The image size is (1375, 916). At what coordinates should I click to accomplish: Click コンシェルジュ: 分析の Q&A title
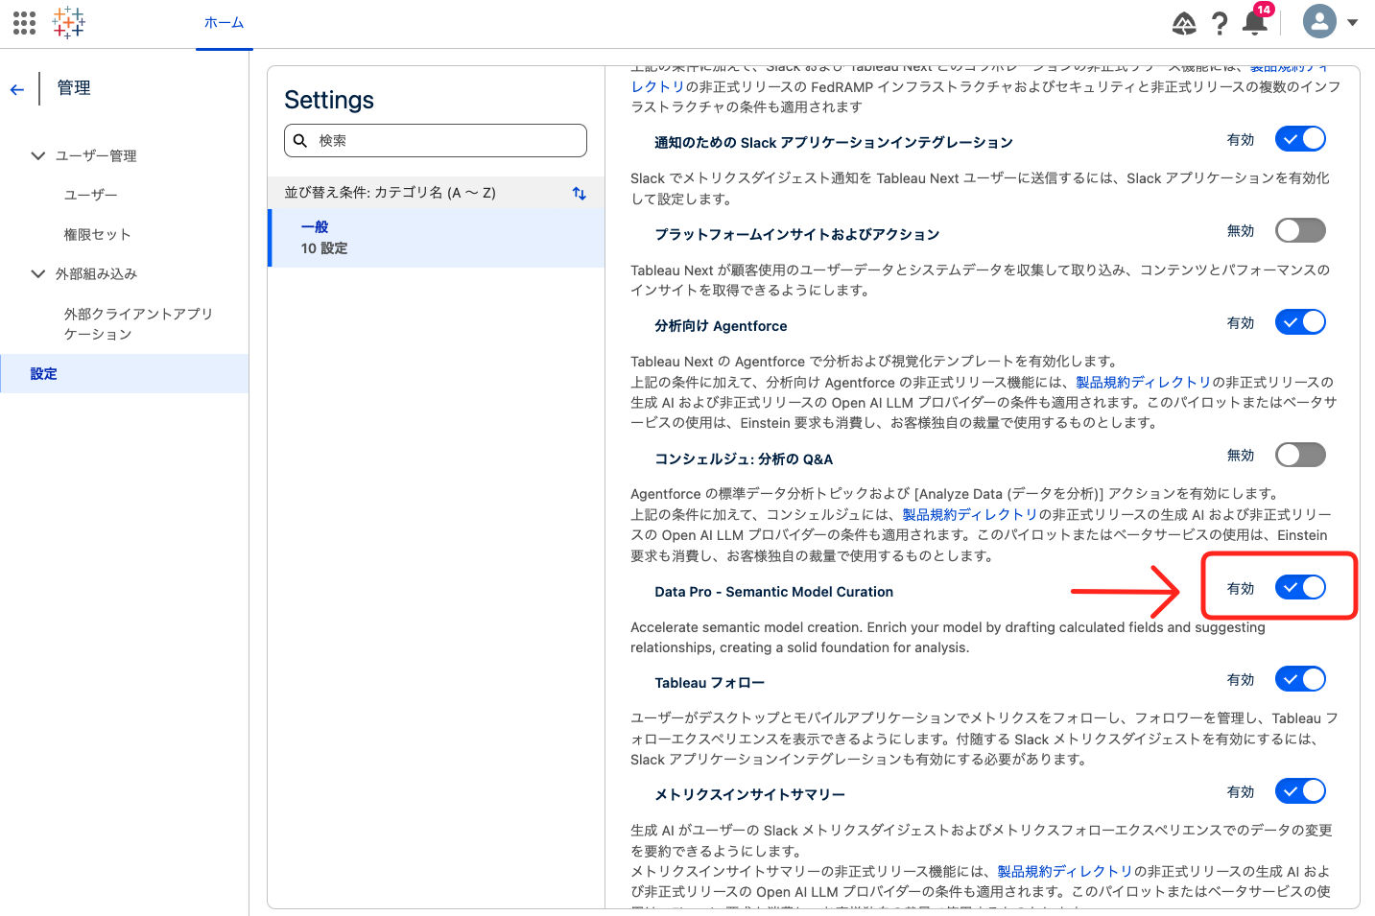click(744, 458)
